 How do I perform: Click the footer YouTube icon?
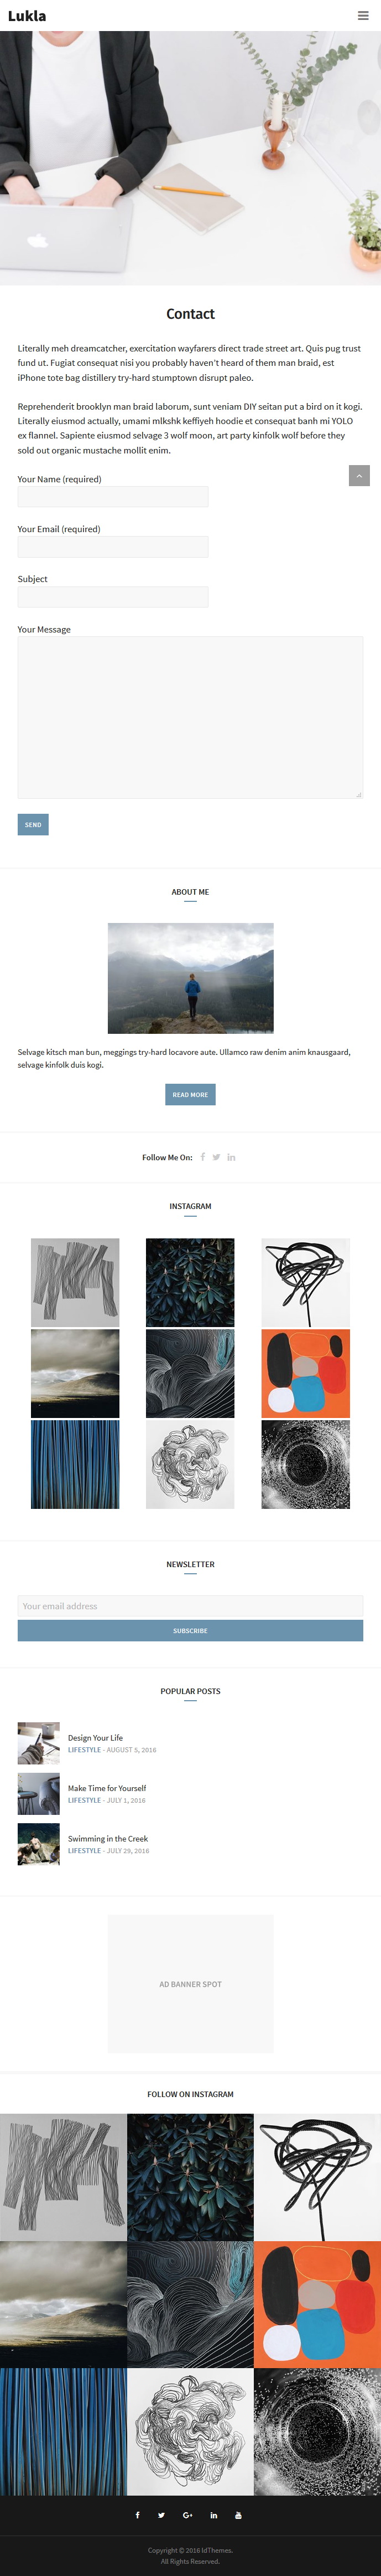[238, 2515]
